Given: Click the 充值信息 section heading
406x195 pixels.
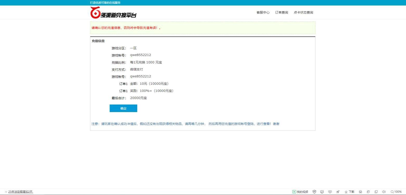Looking at the screenshot, I should point(98,41).
